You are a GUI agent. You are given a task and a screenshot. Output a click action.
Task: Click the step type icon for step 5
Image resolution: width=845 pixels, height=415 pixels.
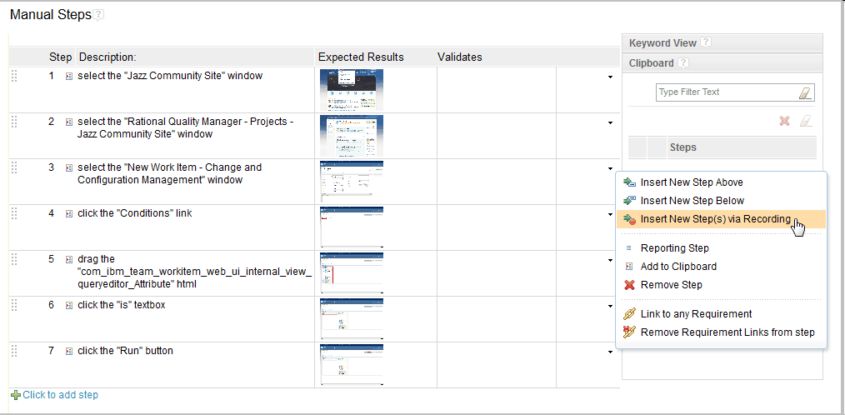pyautogui.click(x=69, y=260)
